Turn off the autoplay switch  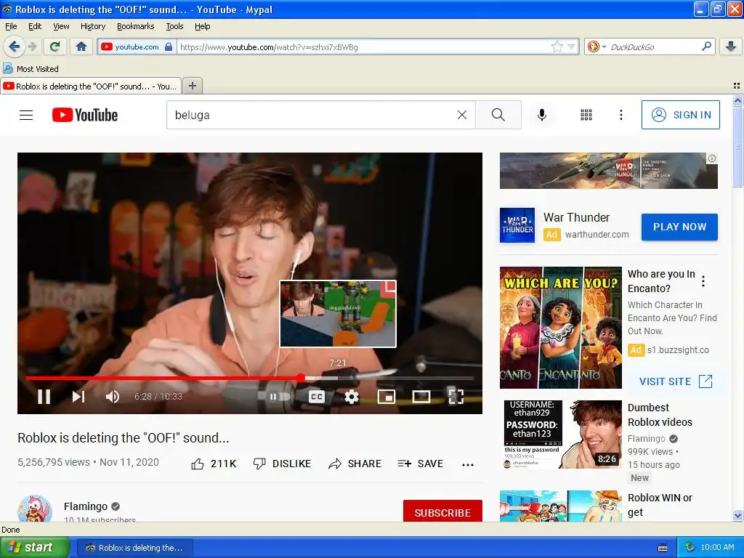[x=279, y=396]
